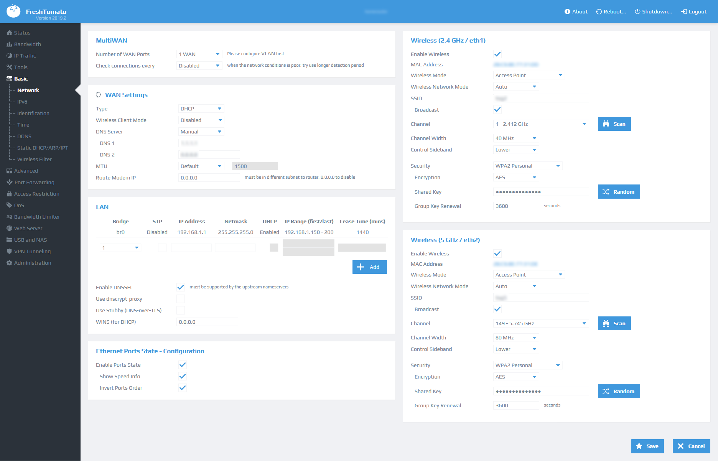Open the QoS section icon
Viewport: 718px width, 461px height.
(9, 205)
